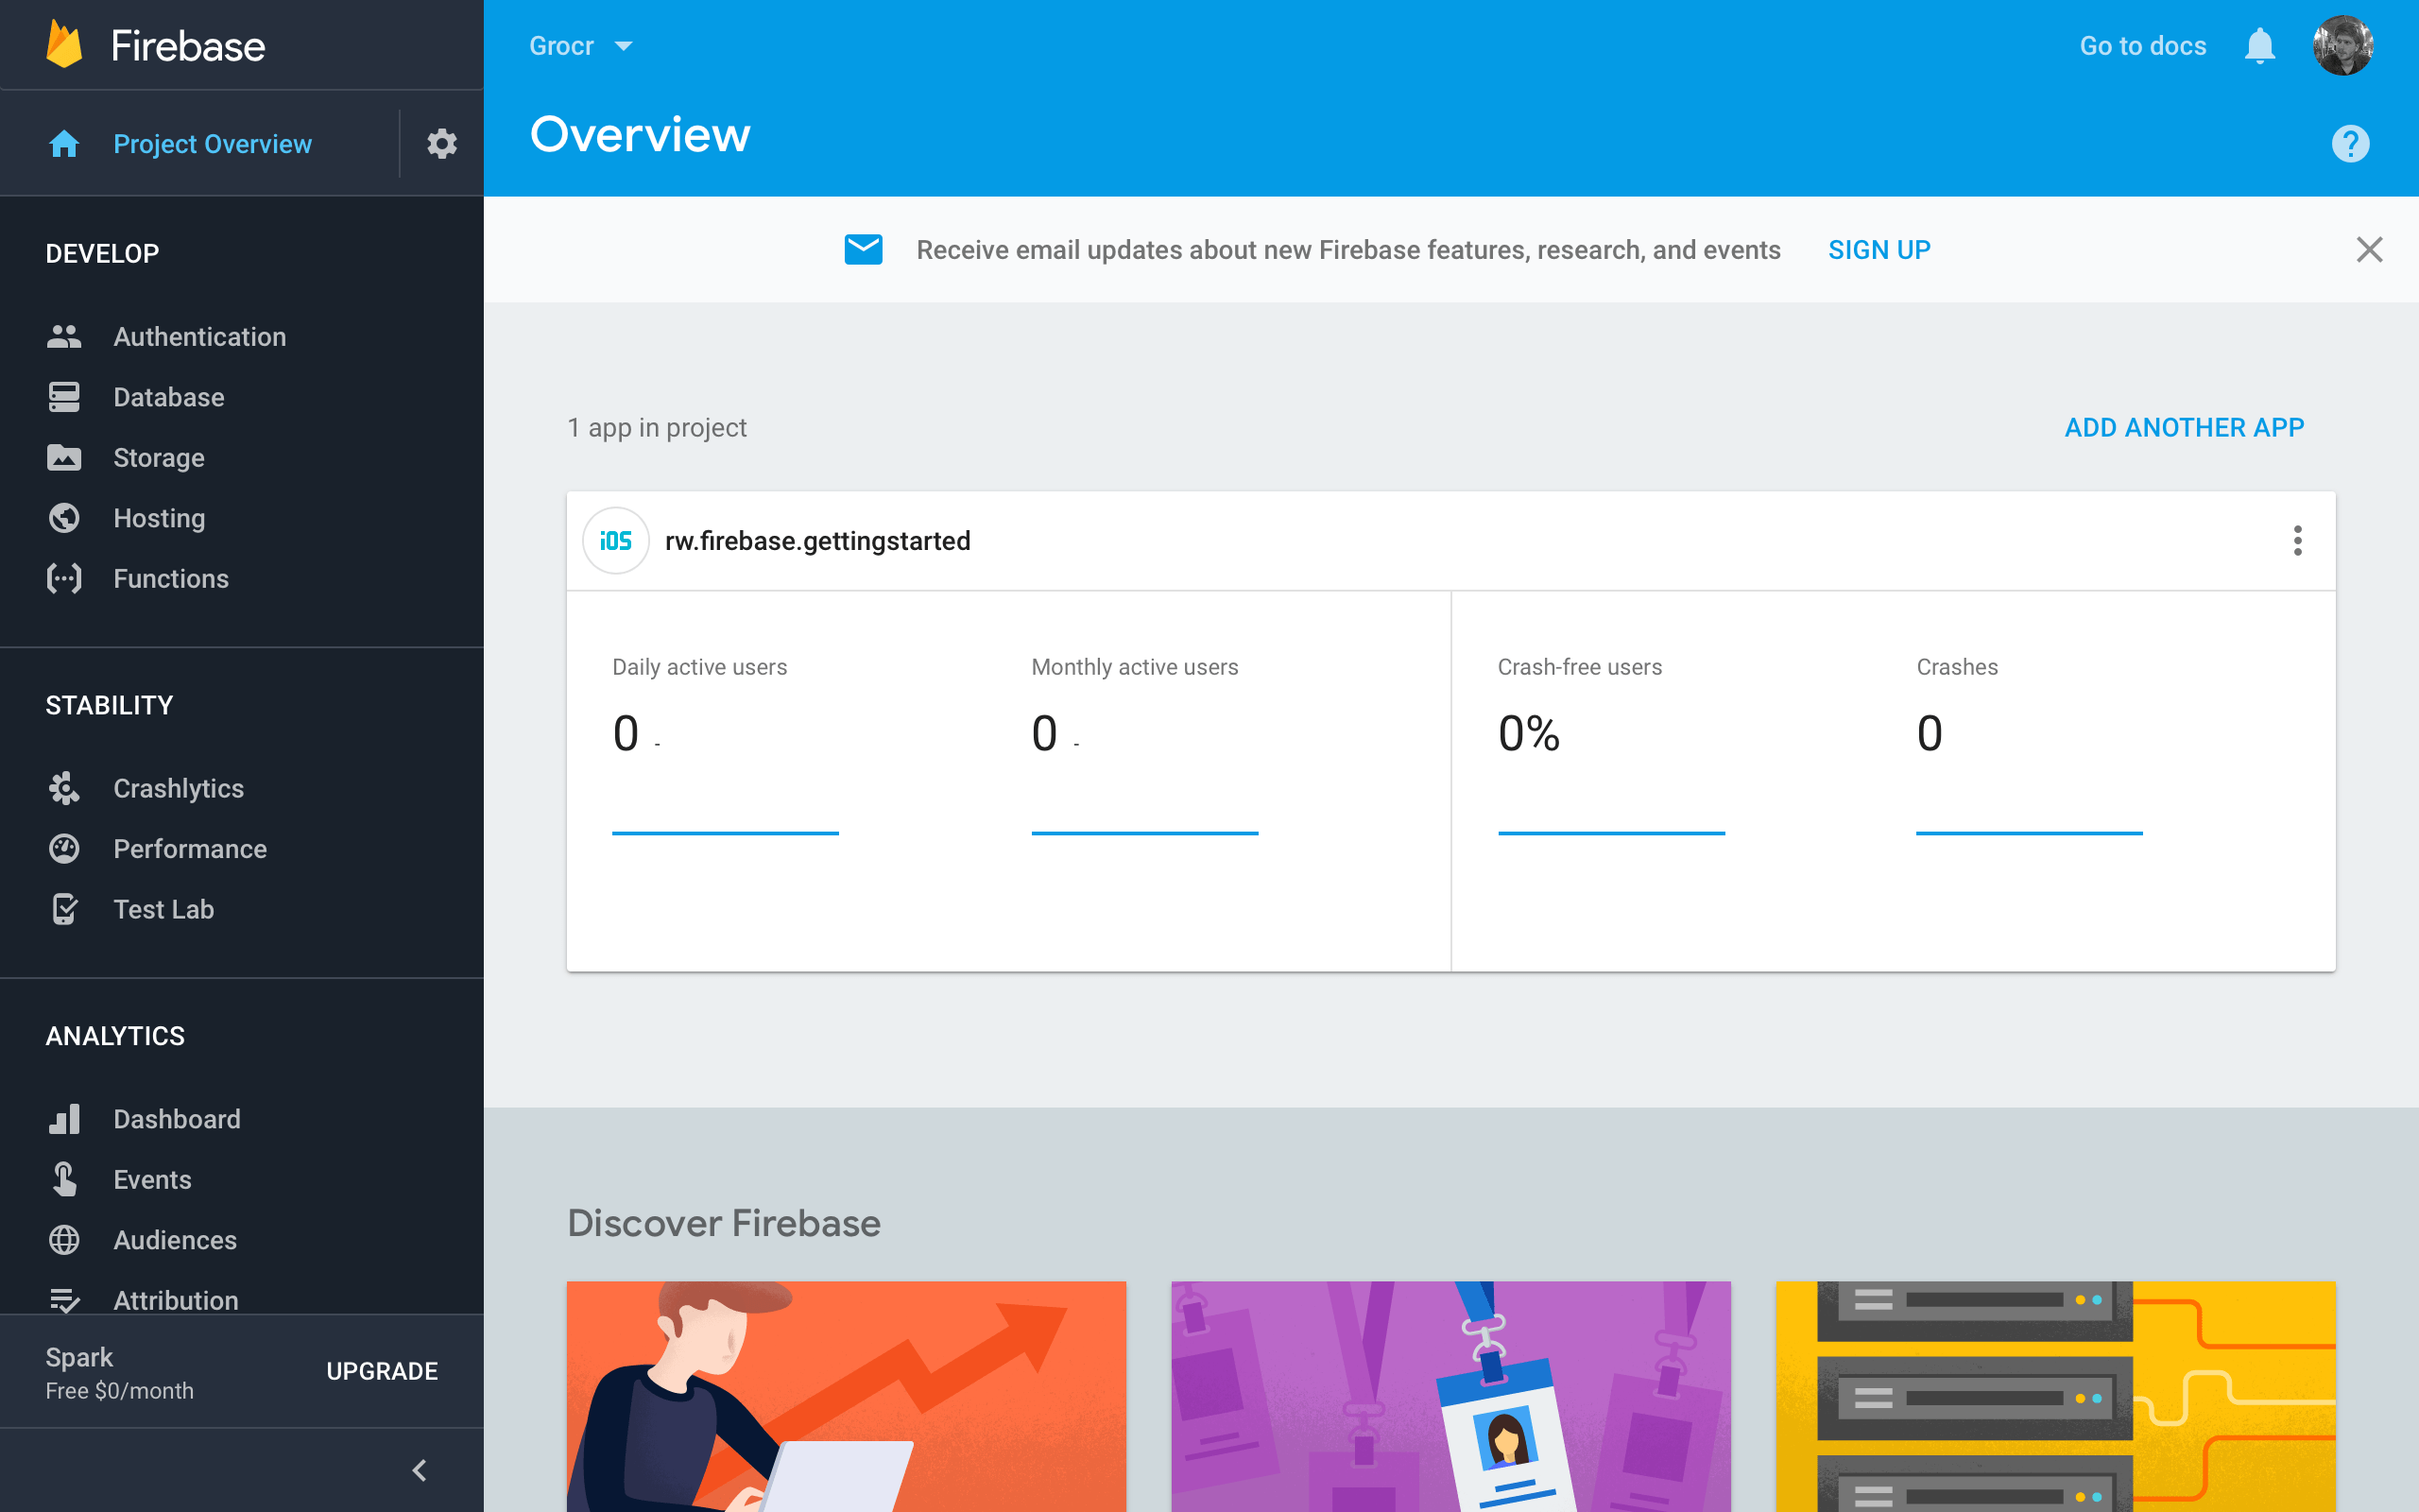The width and height of the screenshot is (2419, 1512).
Task: Open project settings gear
Action: (441, 143)
